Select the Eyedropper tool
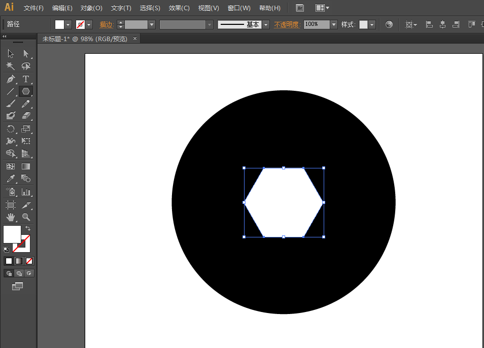The width and height of the screenshot is (484, 348). point(10,179)
